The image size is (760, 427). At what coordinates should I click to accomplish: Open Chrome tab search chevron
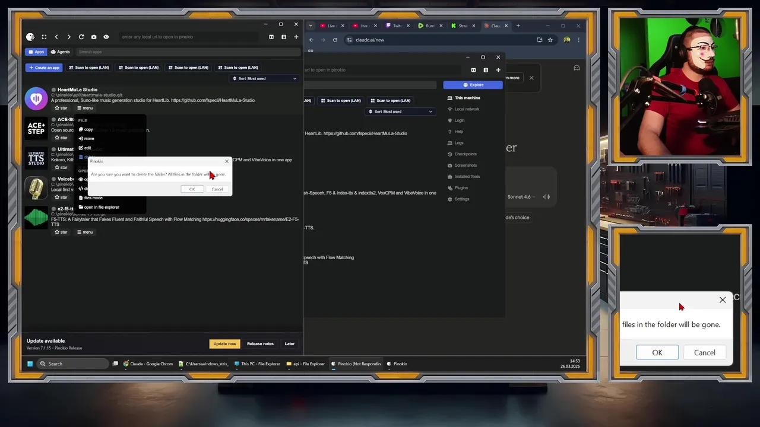point(311,26)
